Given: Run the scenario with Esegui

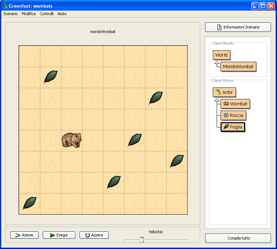Looking at the screenshot, I should pos(59,235).
